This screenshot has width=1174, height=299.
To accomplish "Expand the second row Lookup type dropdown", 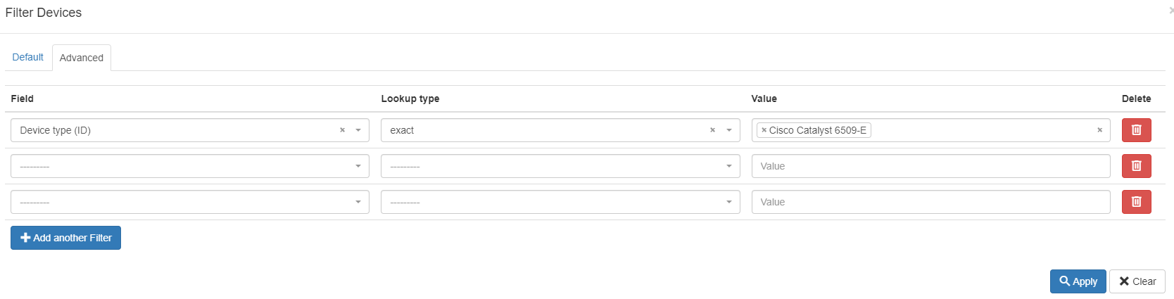I will click(560, 166).
